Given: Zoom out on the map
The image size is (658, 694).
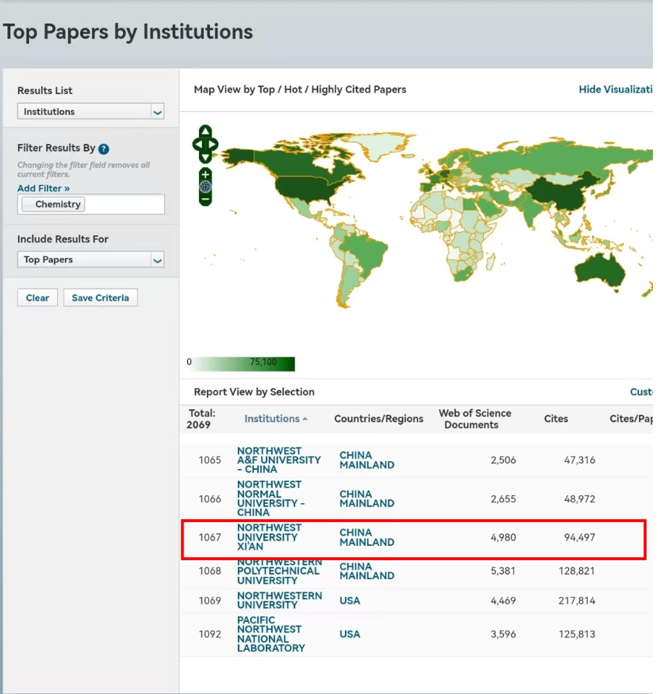Looking at the screenshot, I should 205,199.
